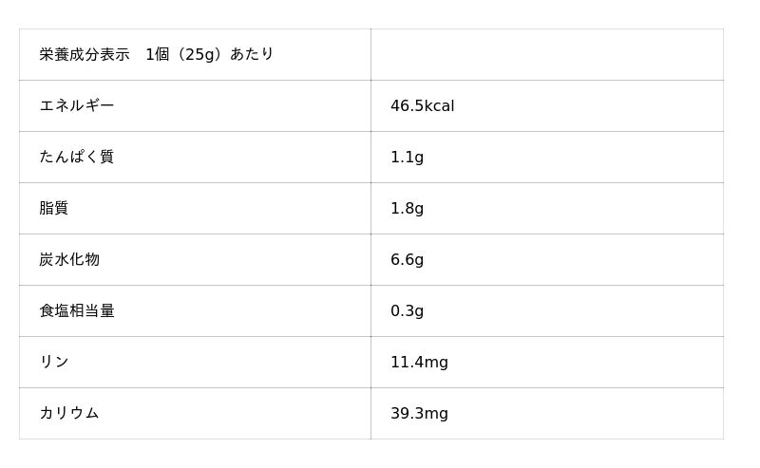Click the 1個（25g）あたり serving size text
Viewport: 760px width, 468px height.
(210, 54)
